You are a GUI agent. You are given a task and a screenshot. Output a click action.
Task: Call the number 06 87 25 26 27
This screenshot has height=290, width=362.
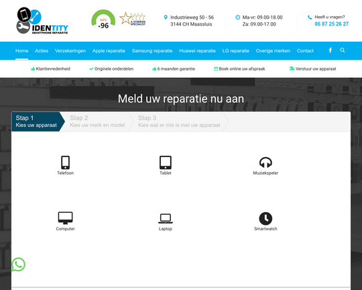coord(332,23)
